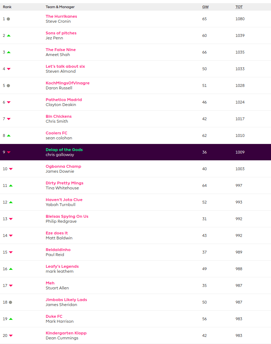
Task: Click the red down arrow beside rank 20
Action: (11, 336)
